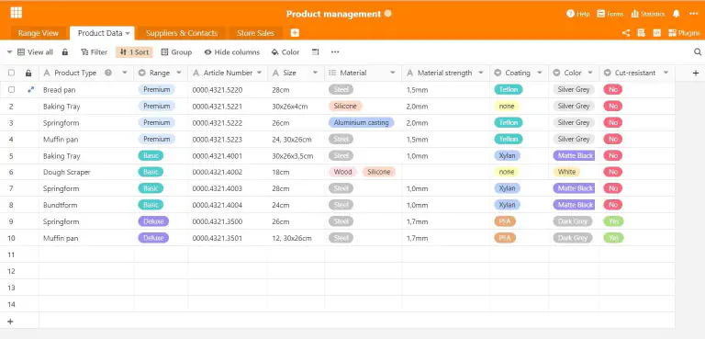Open the apps grid icon at top left
Image resolution: width=705 pixels, height=339 pixels.
coord(17,13)
